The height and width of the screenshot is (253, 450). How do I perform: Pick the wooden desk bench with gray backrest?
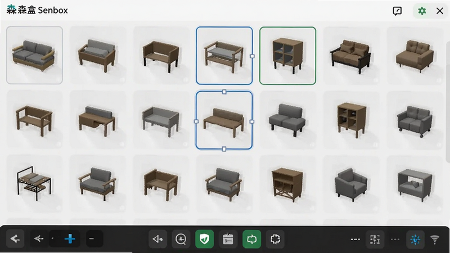(x=98, y=119)
